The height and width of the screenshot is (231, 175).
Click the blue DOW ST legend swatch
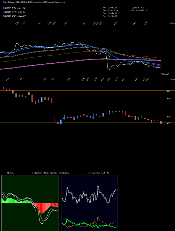tap(3, 8)
